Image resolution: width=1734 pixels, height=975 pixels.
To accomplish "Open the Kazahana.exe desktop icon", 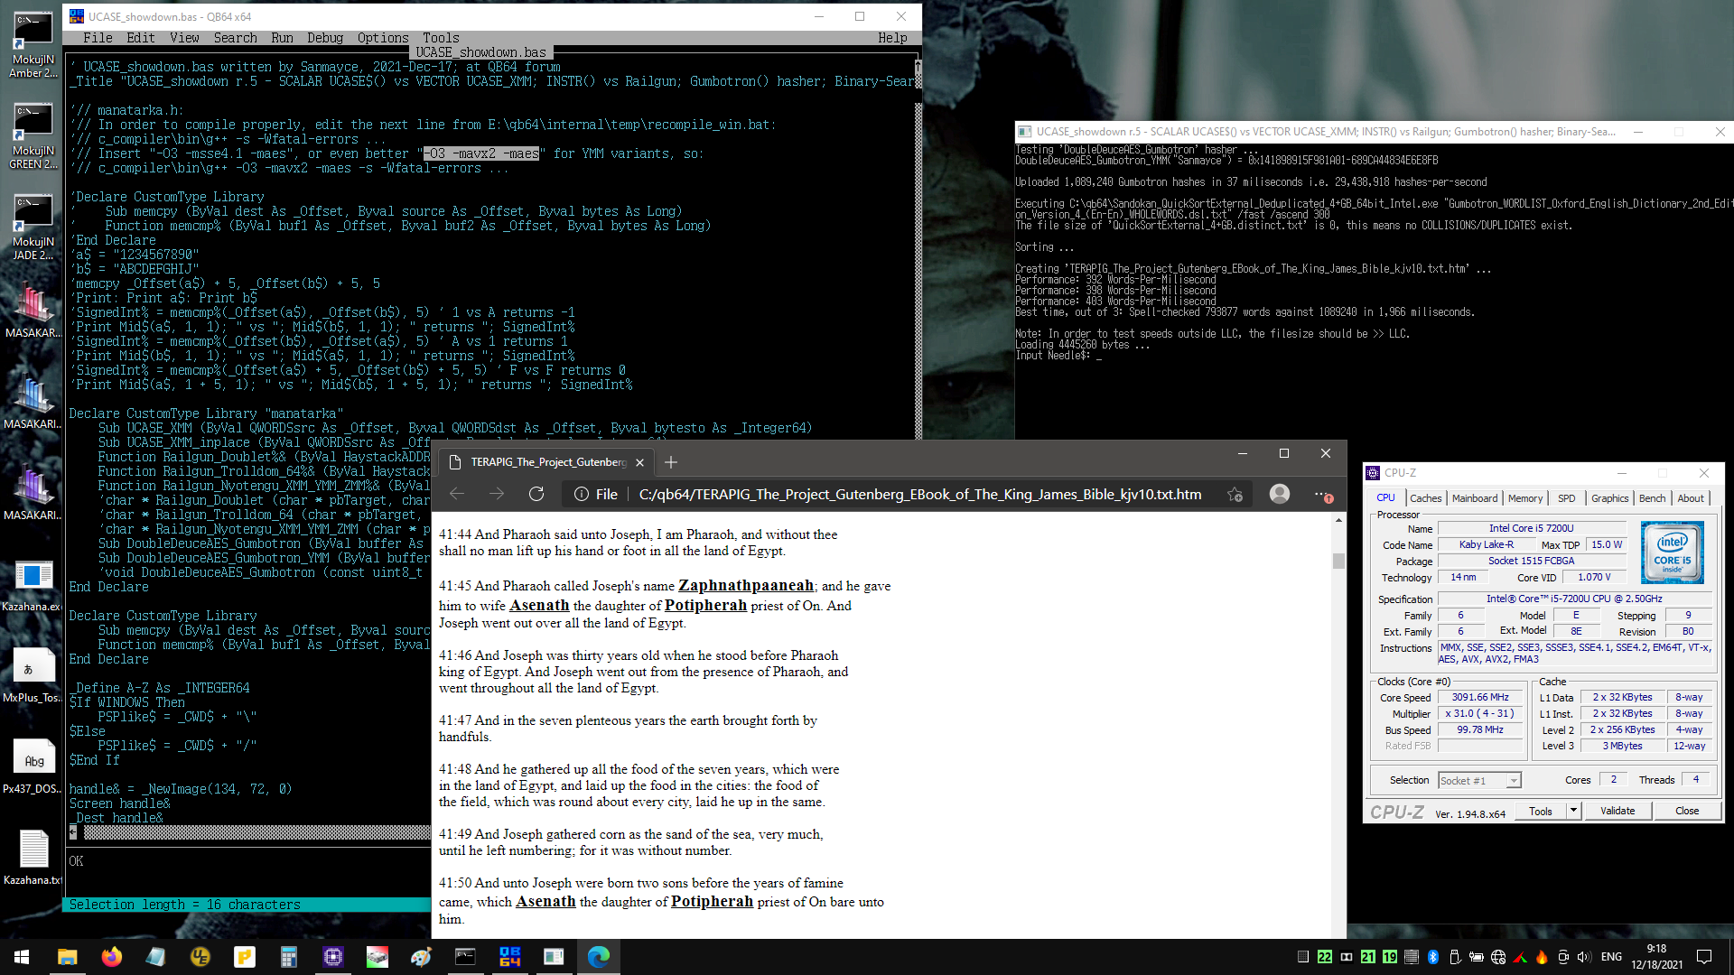I will (33, 584).
